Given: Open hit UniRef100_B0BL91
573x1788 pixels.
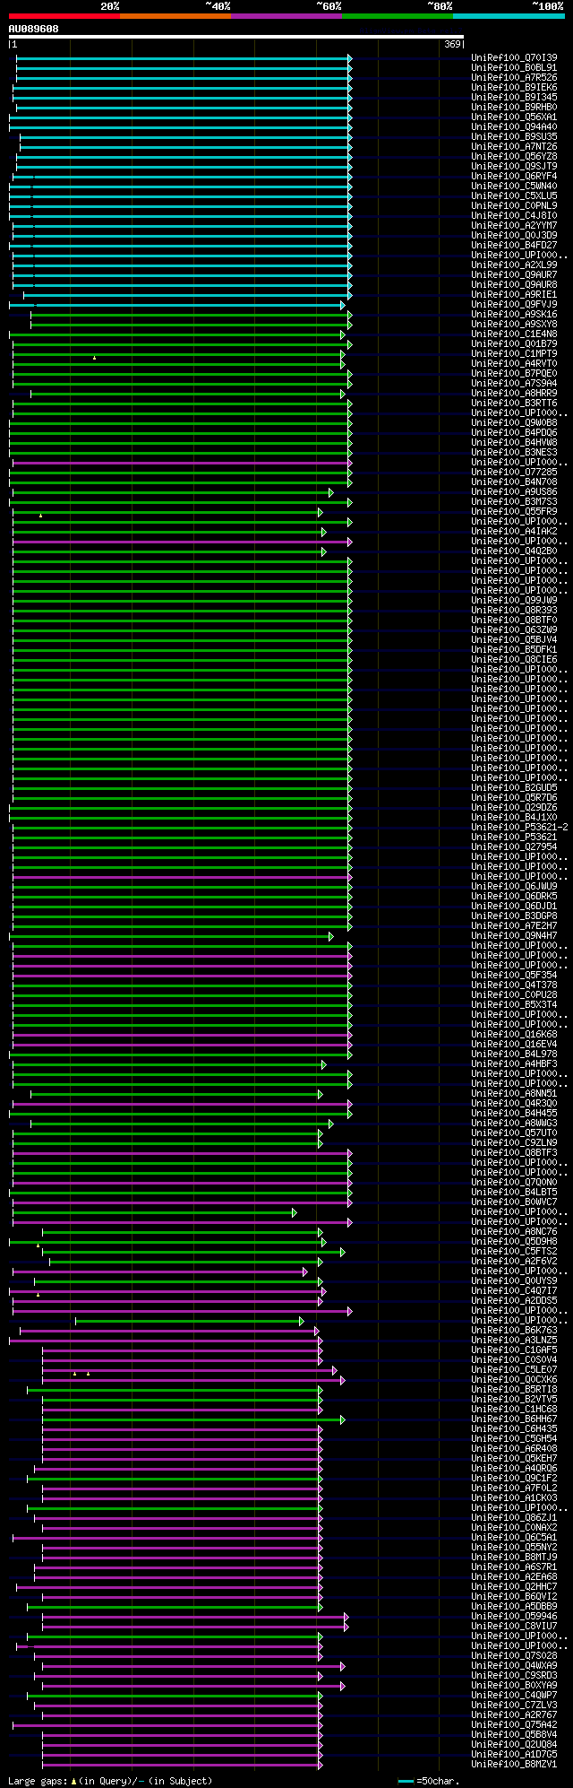Looking at the screenshot, I should pyautogui.click(x=514, y=67).
